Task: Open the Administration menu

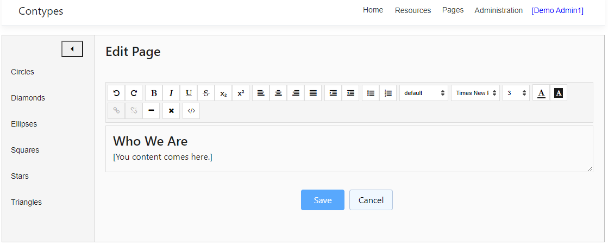Action: pos(498,10)
